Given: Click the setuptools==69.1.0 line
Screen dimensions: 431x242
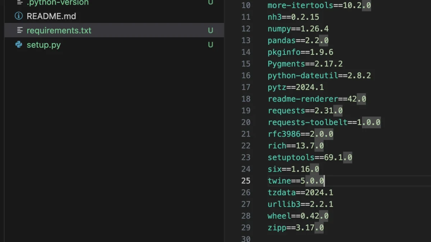Looking at the screenshot, I should (x=310, y=157).
